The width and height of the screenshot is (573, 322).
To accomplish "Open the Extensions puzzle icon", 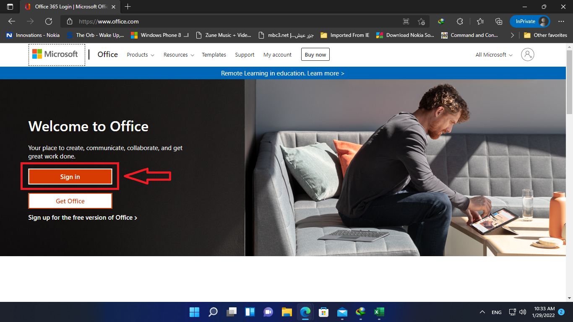I will [460, 21].
